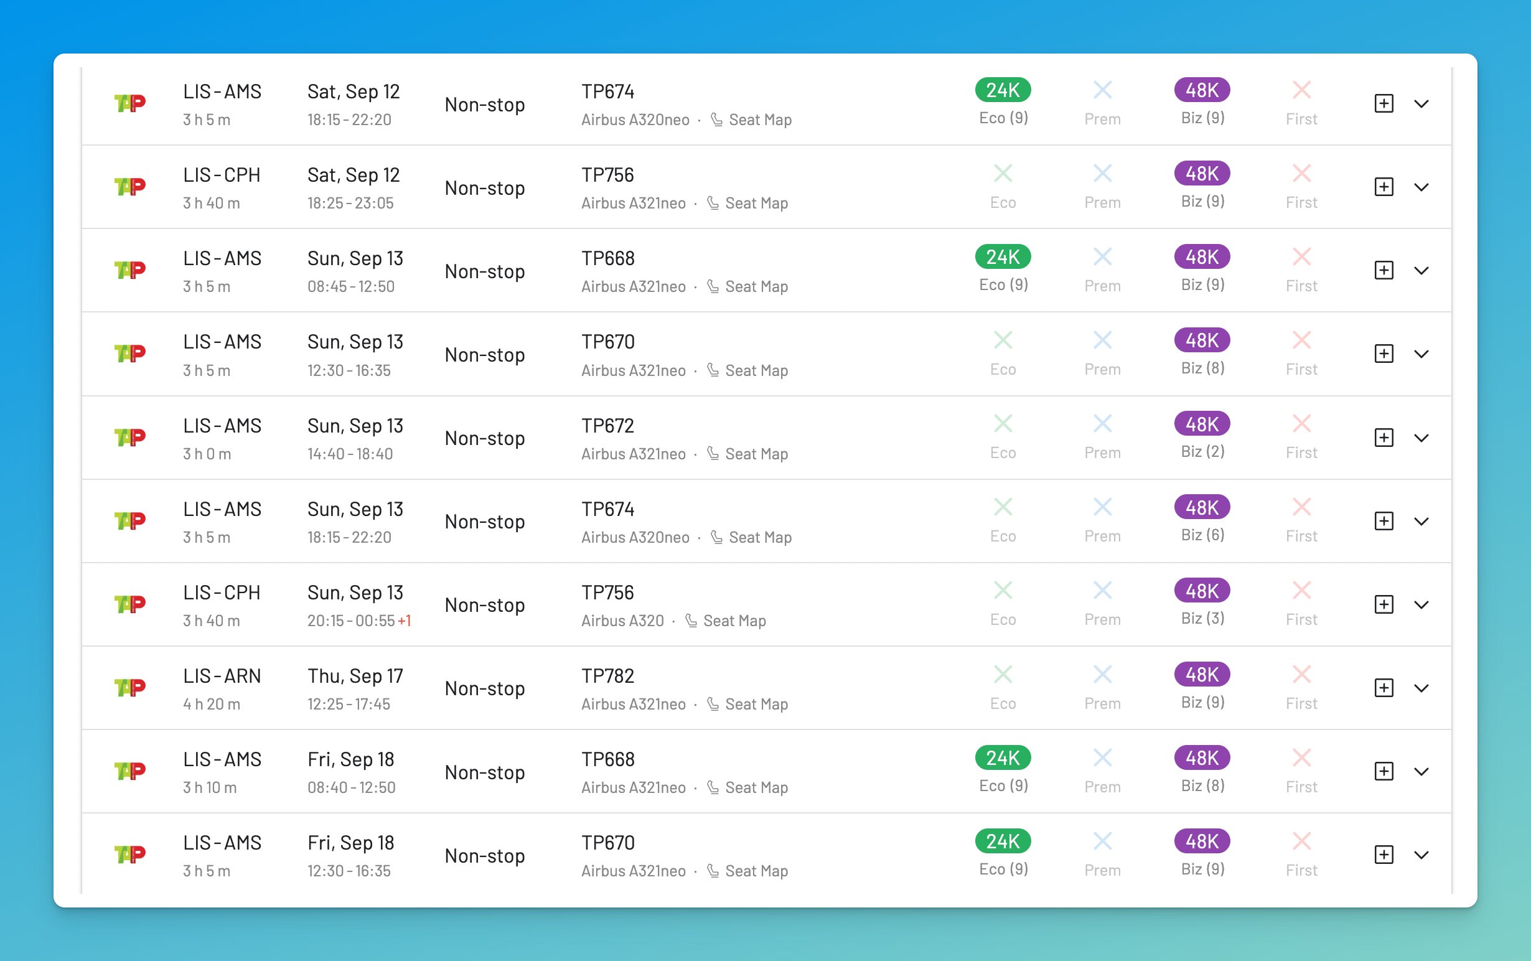The image size is (1531, 961).
Task: Click the Prem X mark on Sat Sep 12 TP674
Action: (x=1103, y=90)
